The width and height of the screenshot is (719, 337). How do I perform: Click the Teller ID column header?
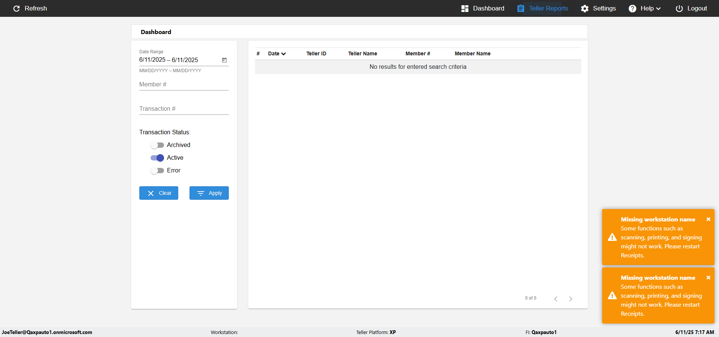(316, 54)
